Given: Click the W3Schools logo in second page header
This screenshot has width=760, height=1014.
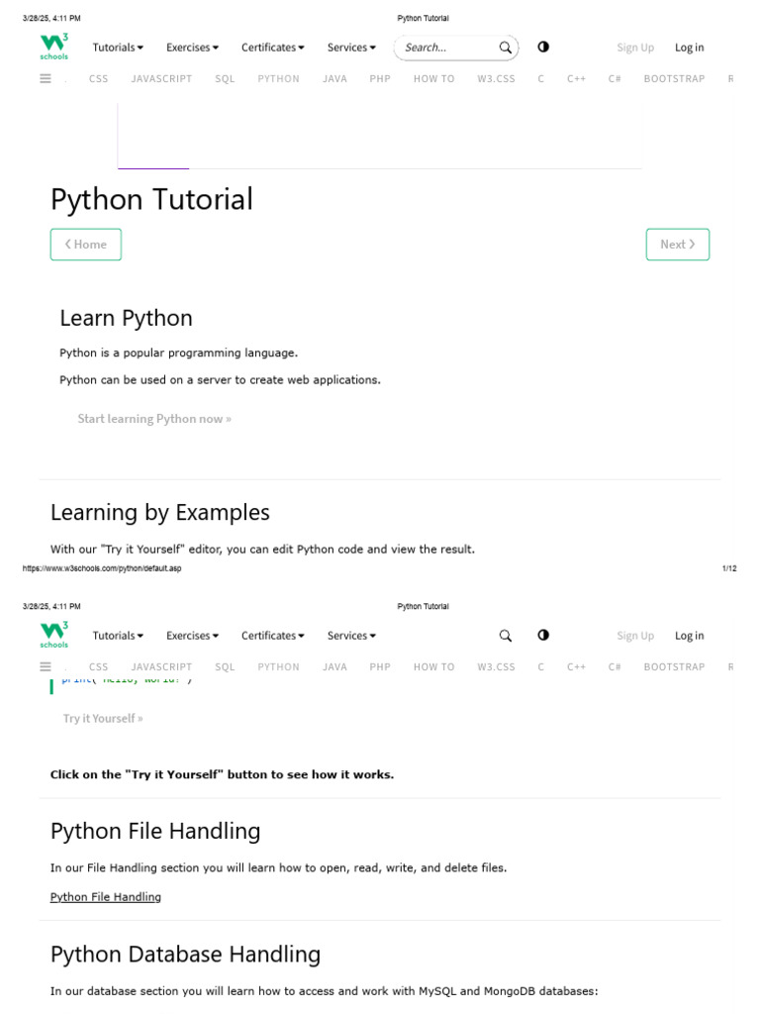Looking at the screenshot, I should click(53, 636).
